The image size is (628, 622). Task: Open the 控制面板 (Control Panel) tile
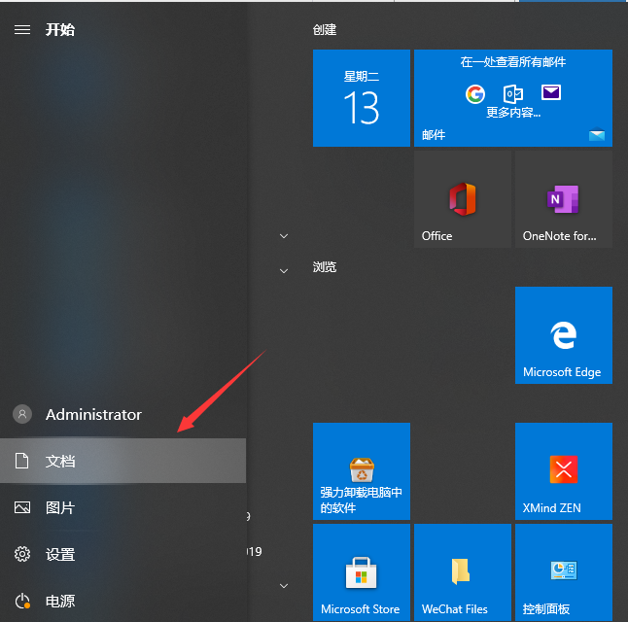(x=563, y=572)
